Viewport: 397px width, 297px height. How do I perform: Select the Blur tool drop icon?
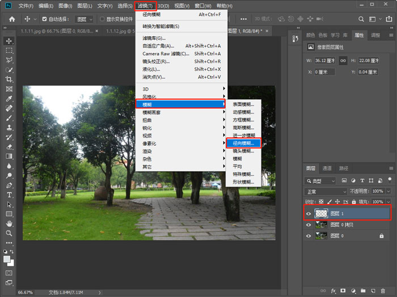[x=9, y=166]
